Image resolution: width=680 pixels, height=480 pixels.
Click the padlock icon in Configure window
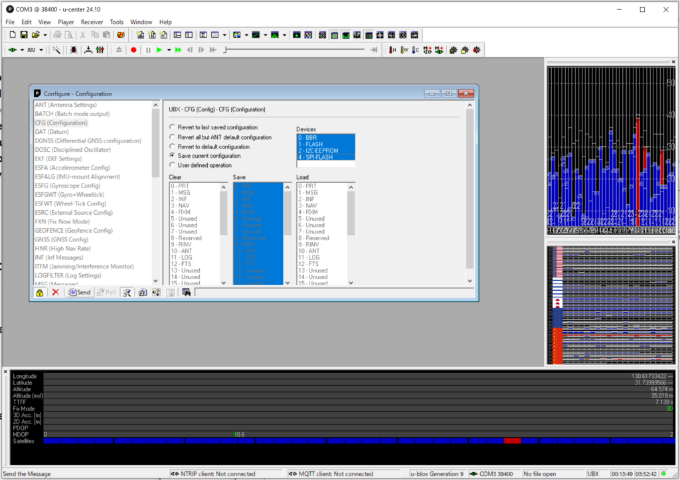click(x=40, y=292)
